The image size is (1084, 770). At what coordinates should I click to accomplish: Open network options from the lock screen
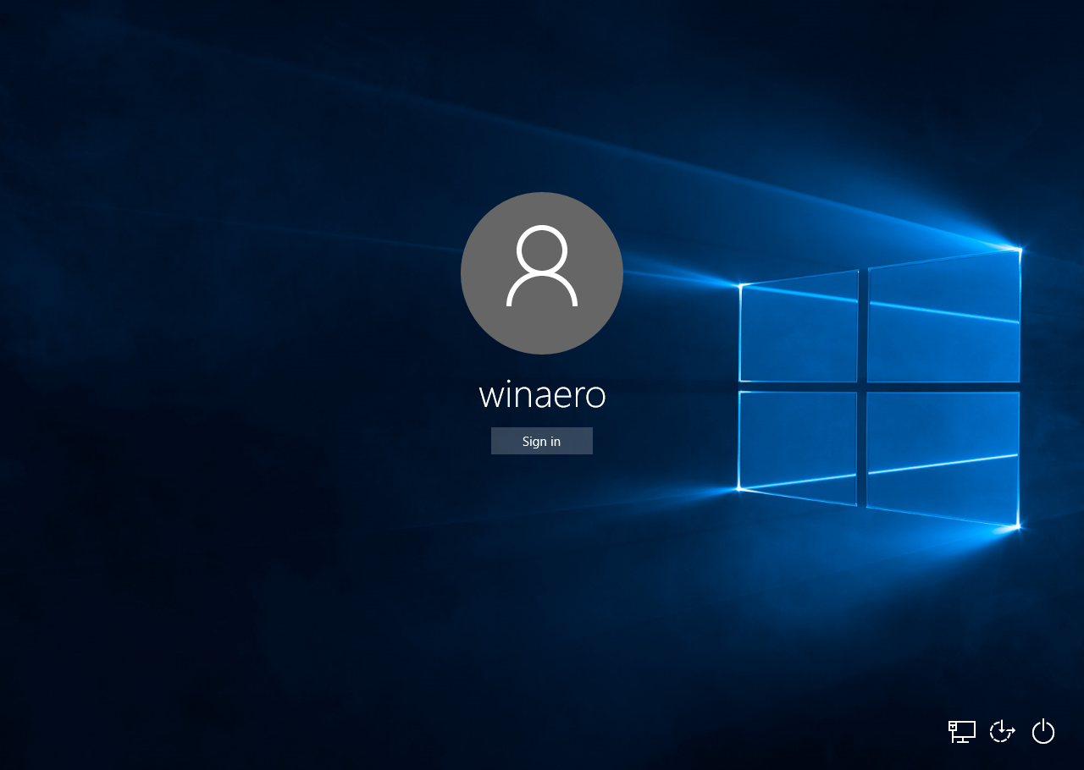961,731
